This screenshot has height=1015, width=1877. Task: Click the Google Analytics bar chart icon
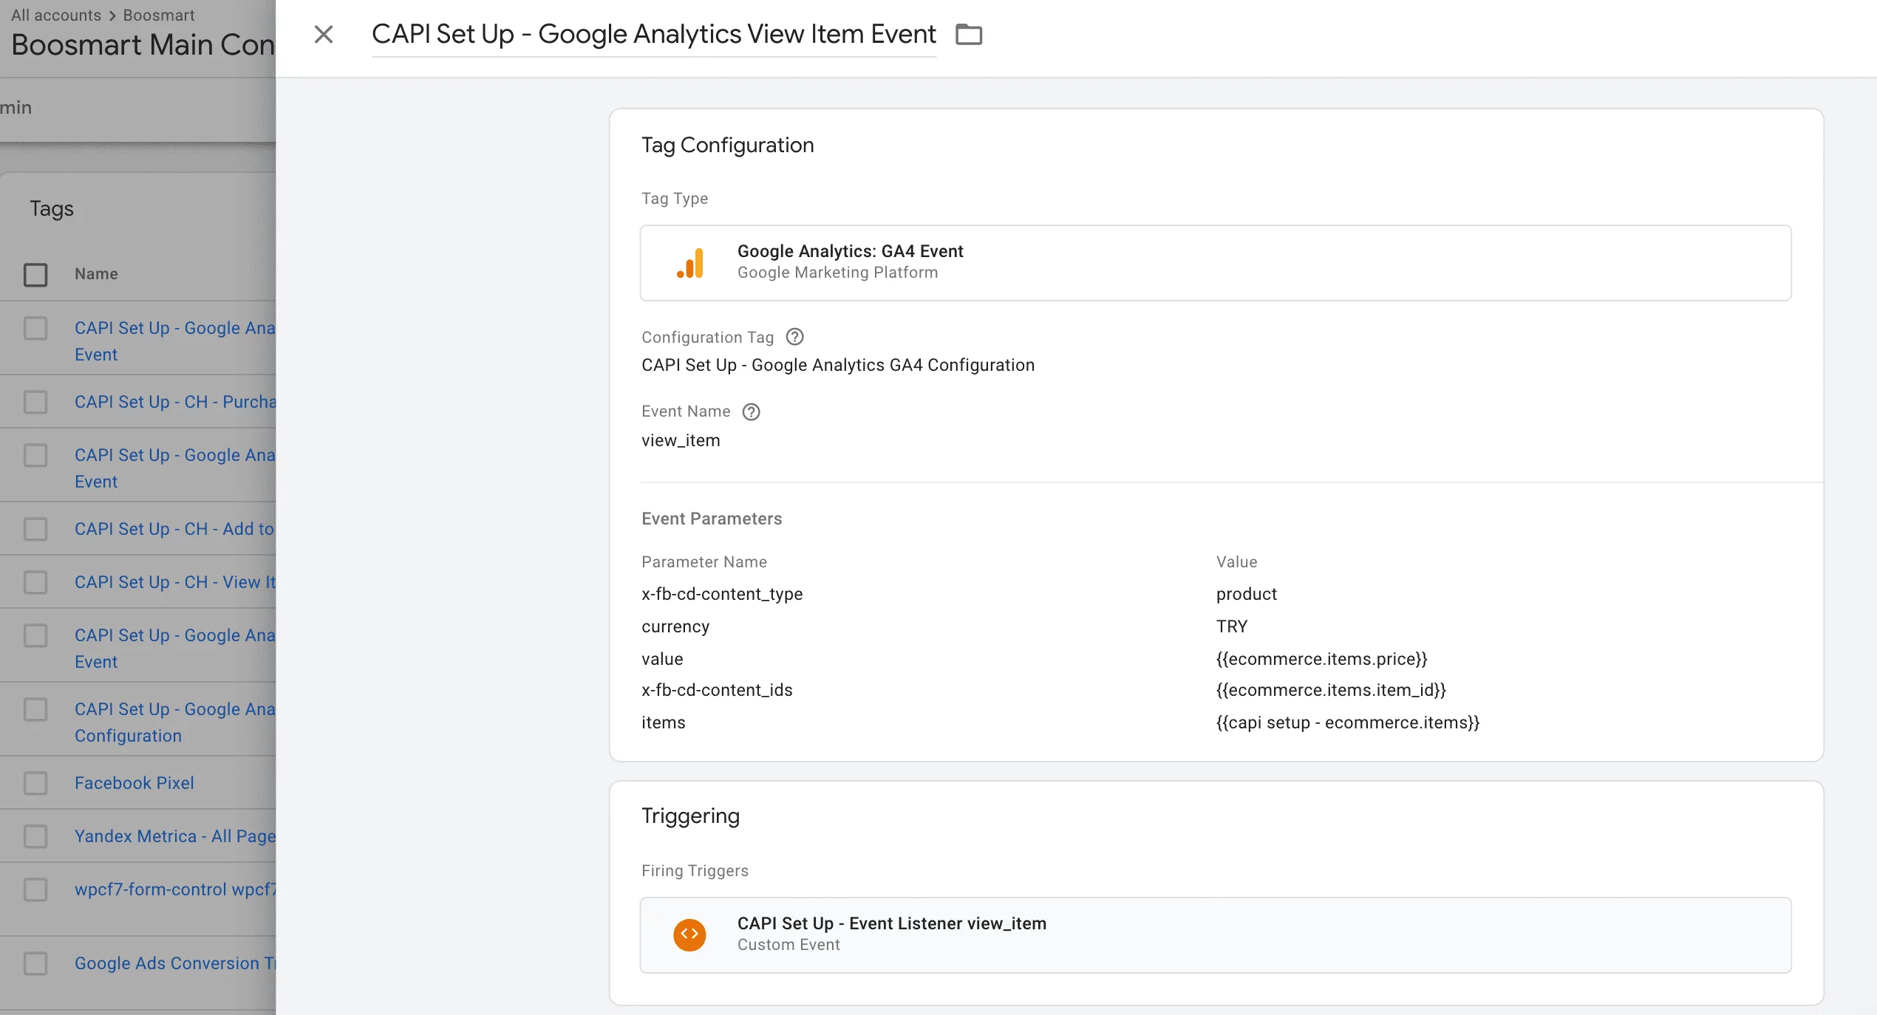(x=690, y=263)
